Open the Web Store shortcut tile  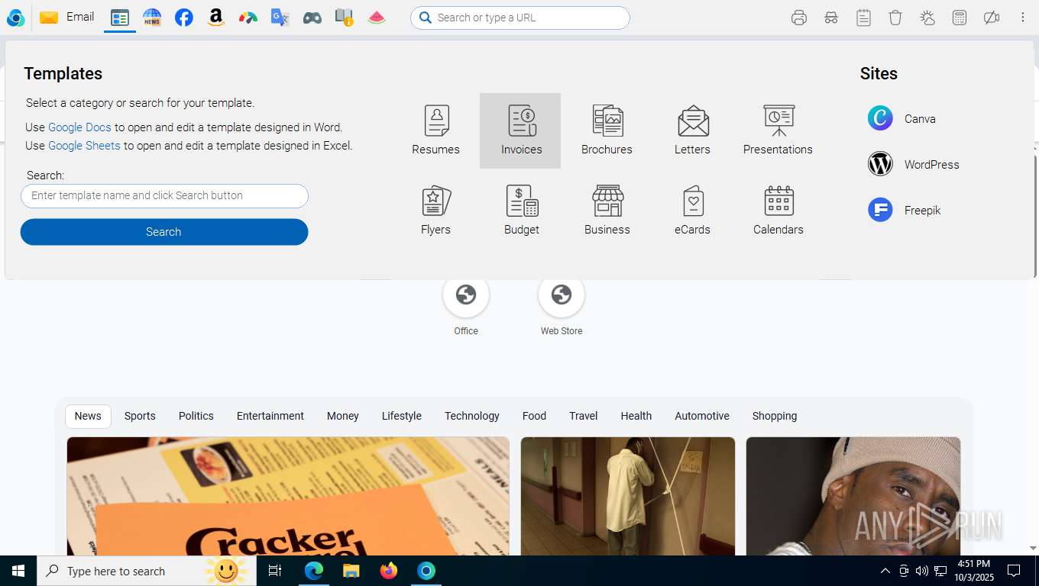(x=562, y=306)
